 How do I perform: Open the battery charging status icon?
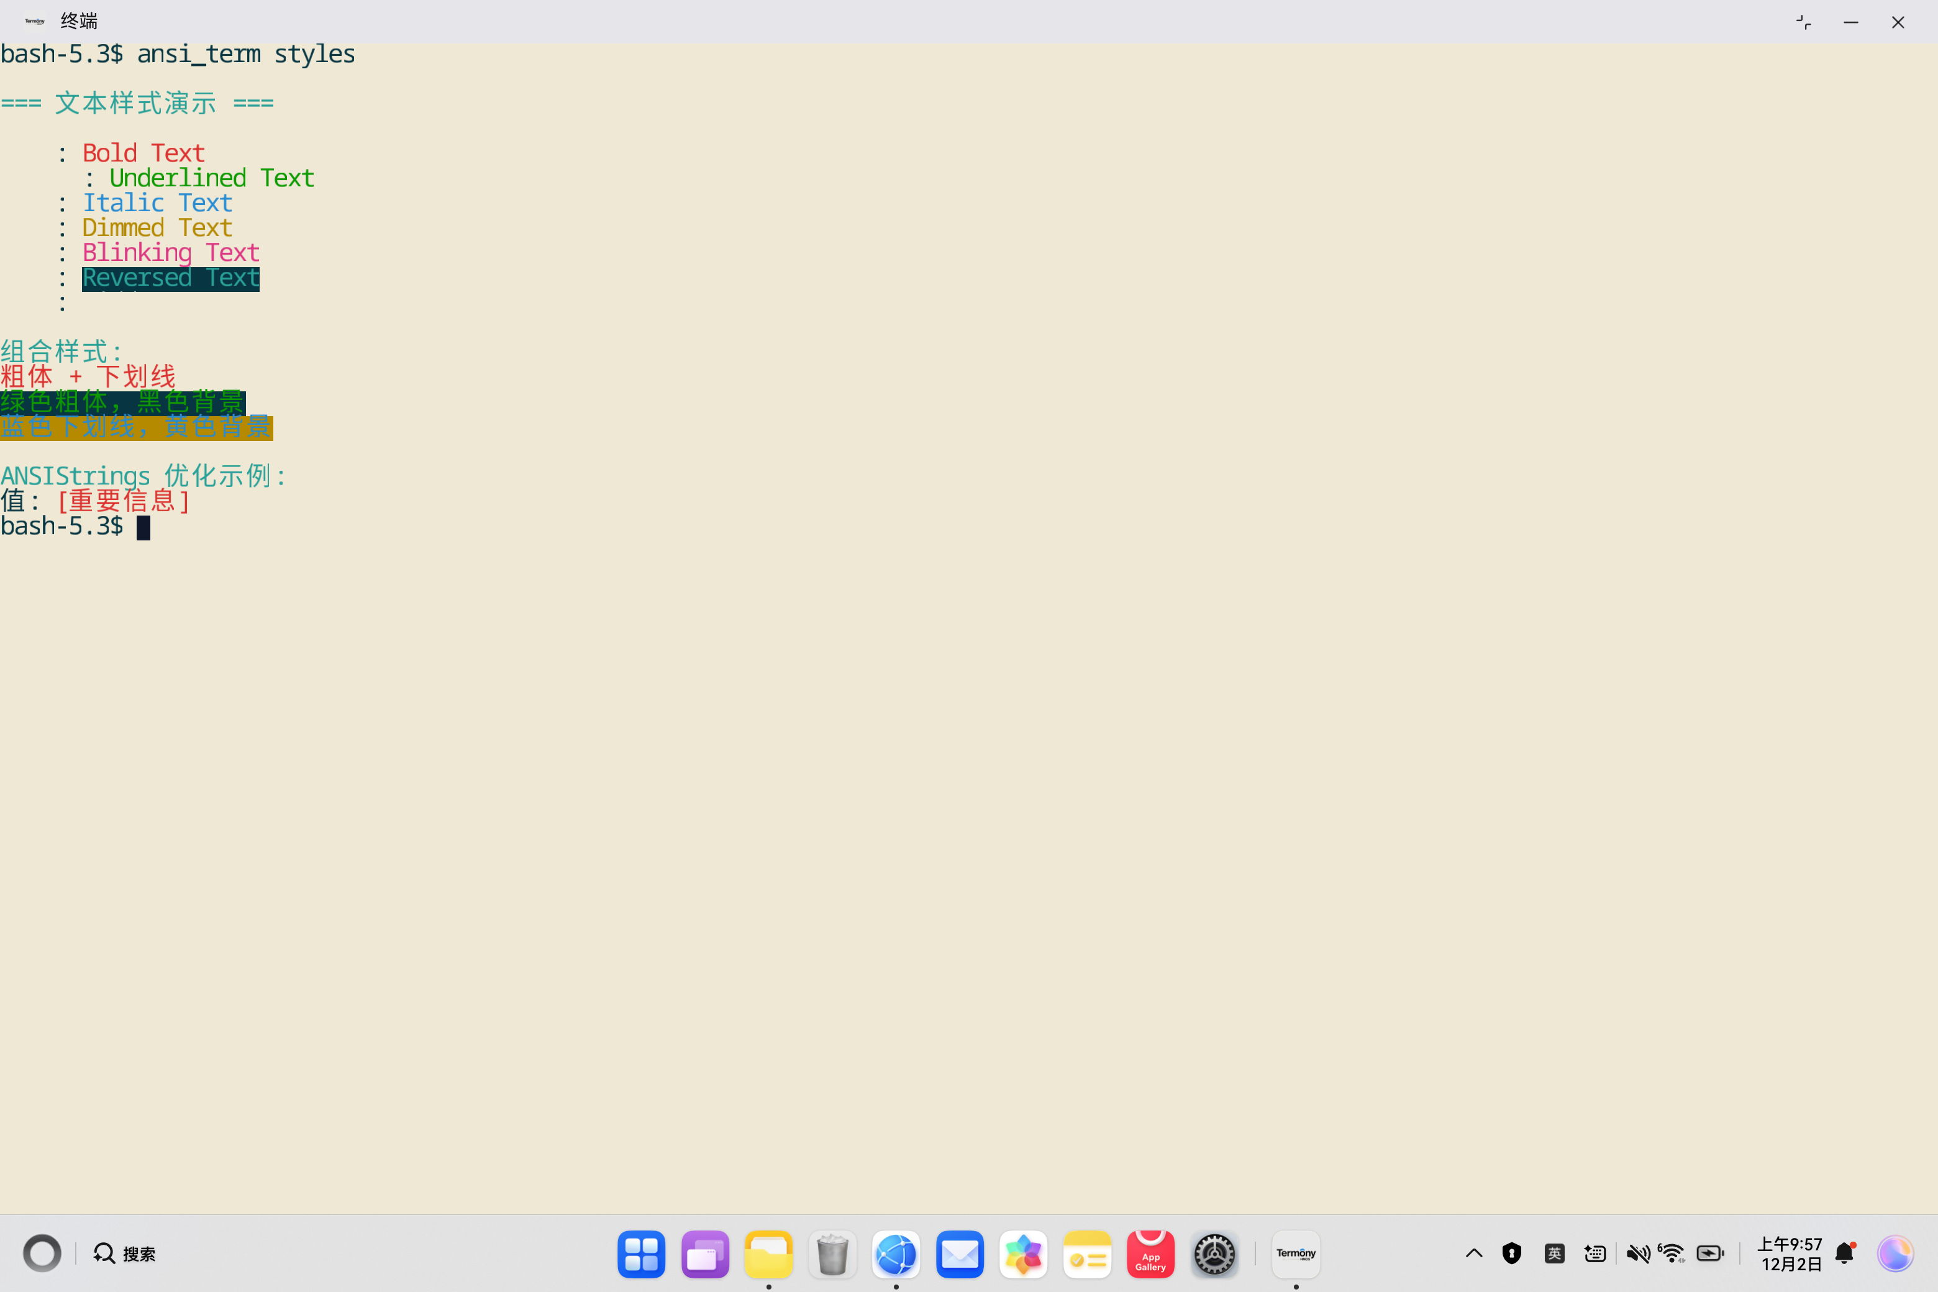point(1711,1253)
